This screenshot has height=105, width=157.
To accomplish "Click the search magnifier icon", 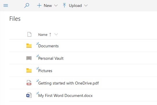I will [27, 5].
